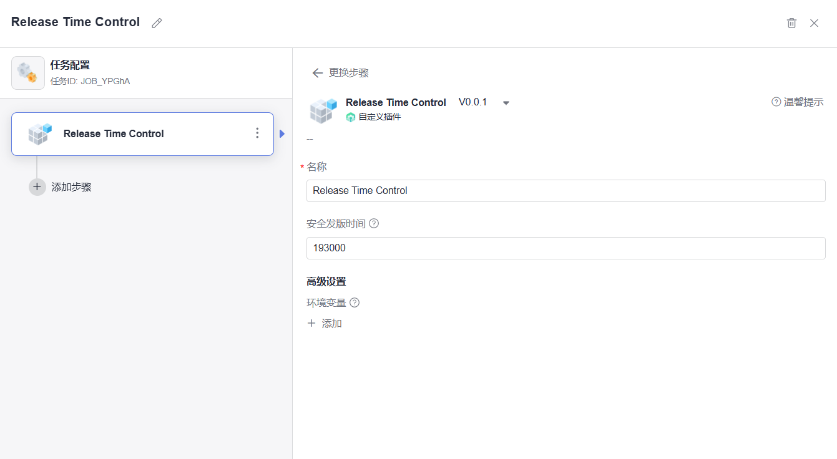Image resolution: width=837 pixels, height=459 pixels.
Task: Click the trash delete icon
Action: [791, 23]
